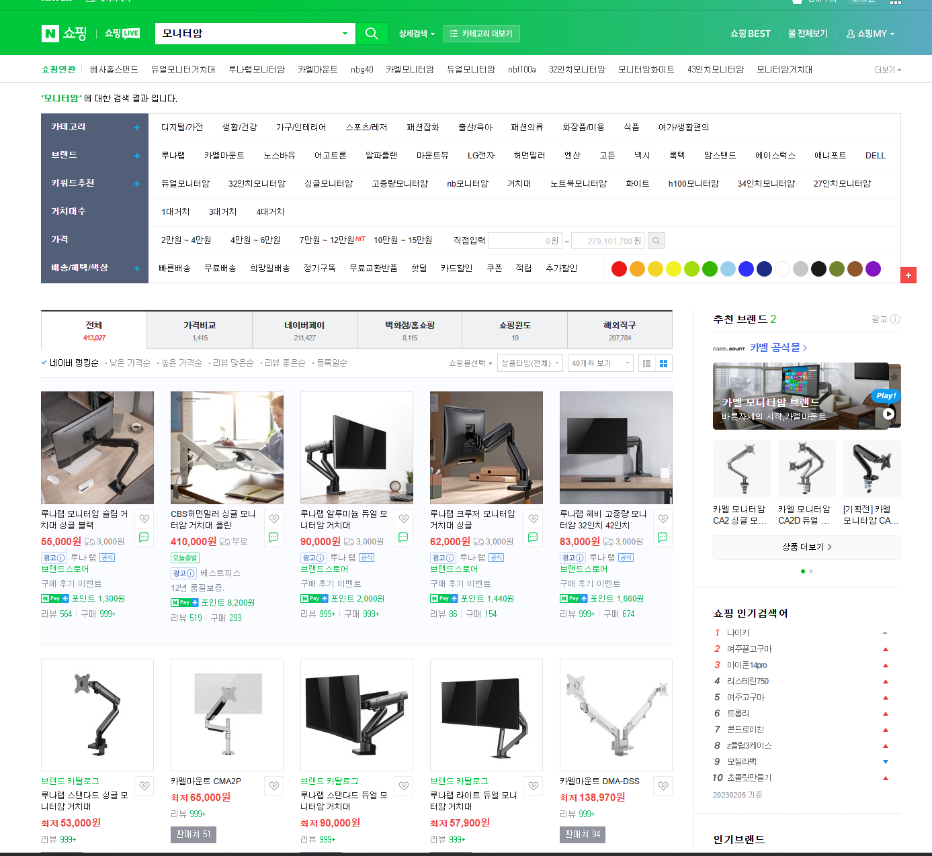Toggle 무료배송 filter
The height and width of the screenshot is (856, 932).
tap(220, 269)
